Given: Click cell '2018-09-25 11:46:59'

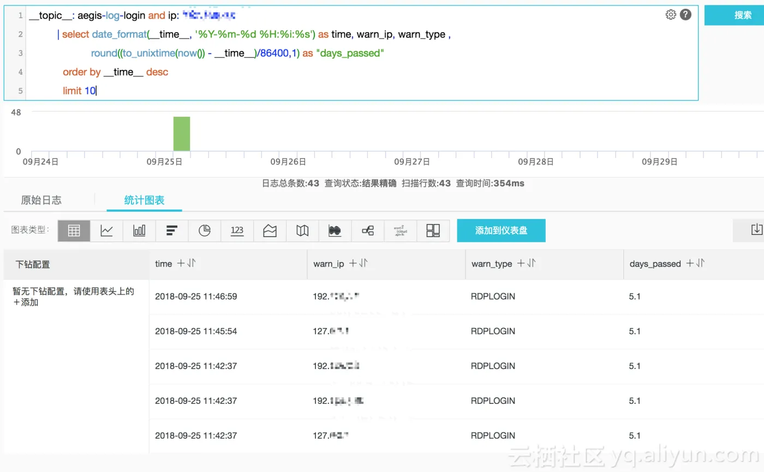Looking at the screenshot, I should pyautogui.click(x=196, y=296).
